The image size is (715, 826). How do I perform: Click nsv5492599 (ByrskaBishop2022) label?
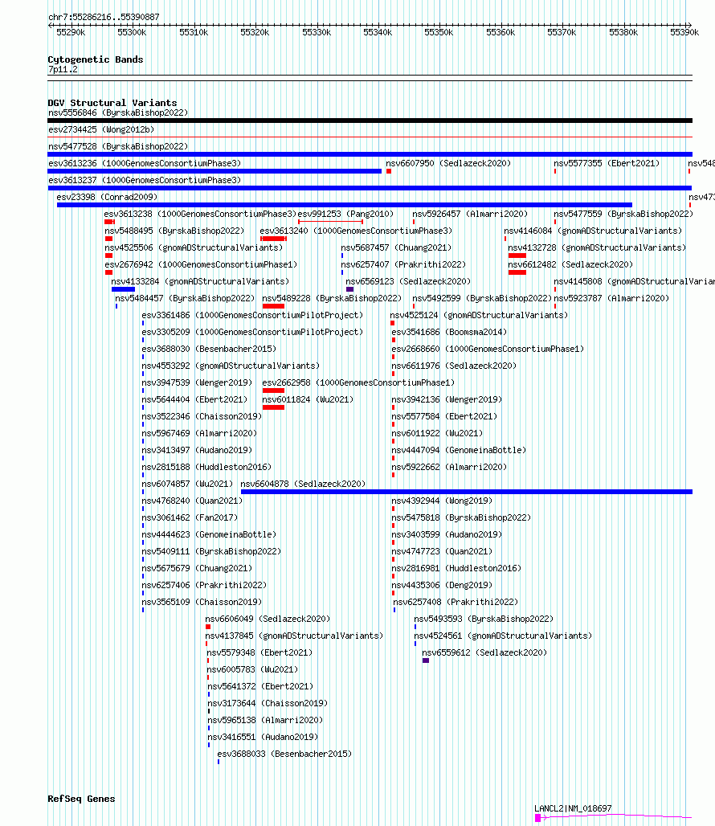click(482, 298)
